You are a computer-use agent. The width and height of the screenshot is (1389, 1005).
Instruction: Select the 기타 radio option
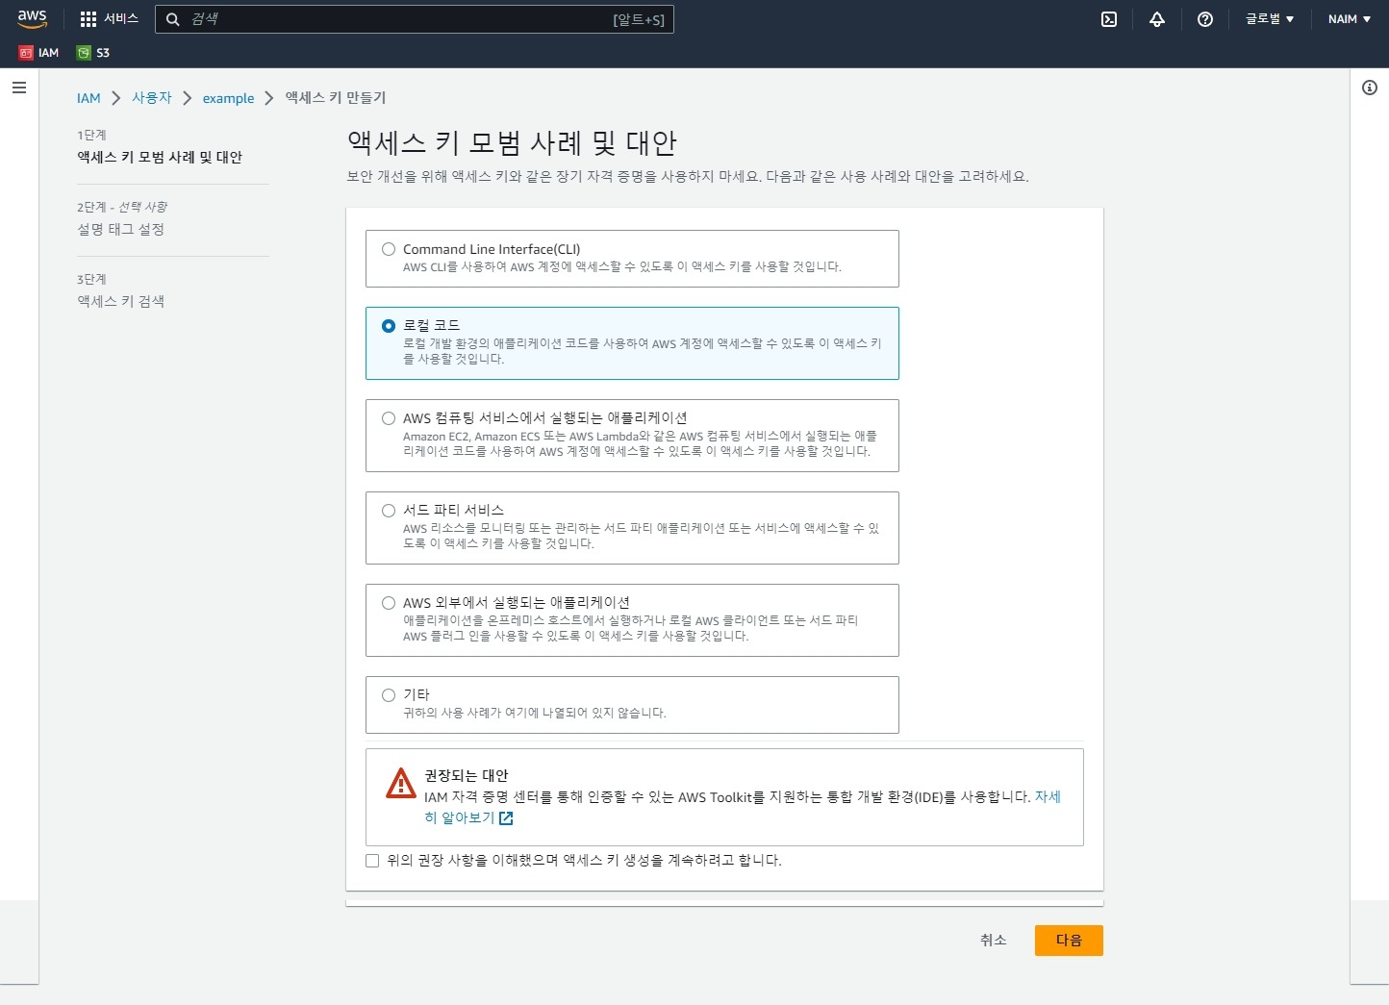389,695
